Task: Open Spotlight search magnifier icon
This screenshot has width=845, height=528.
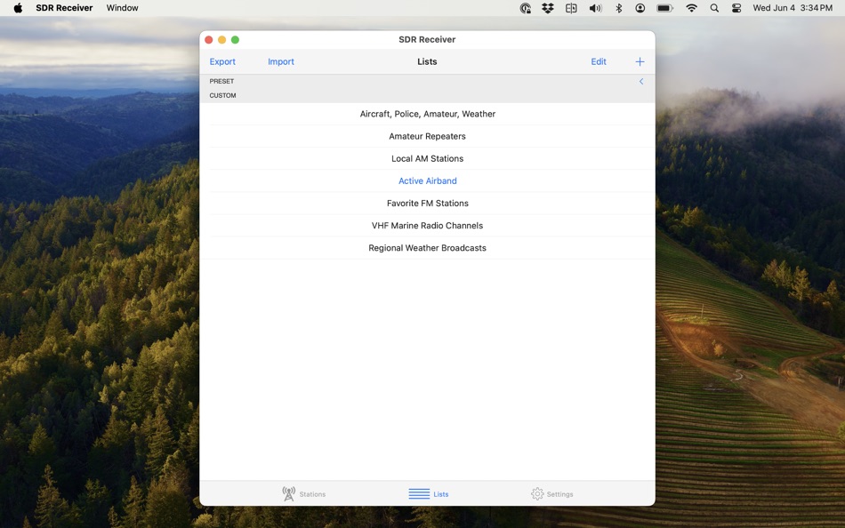Action: tap(714, 8)
